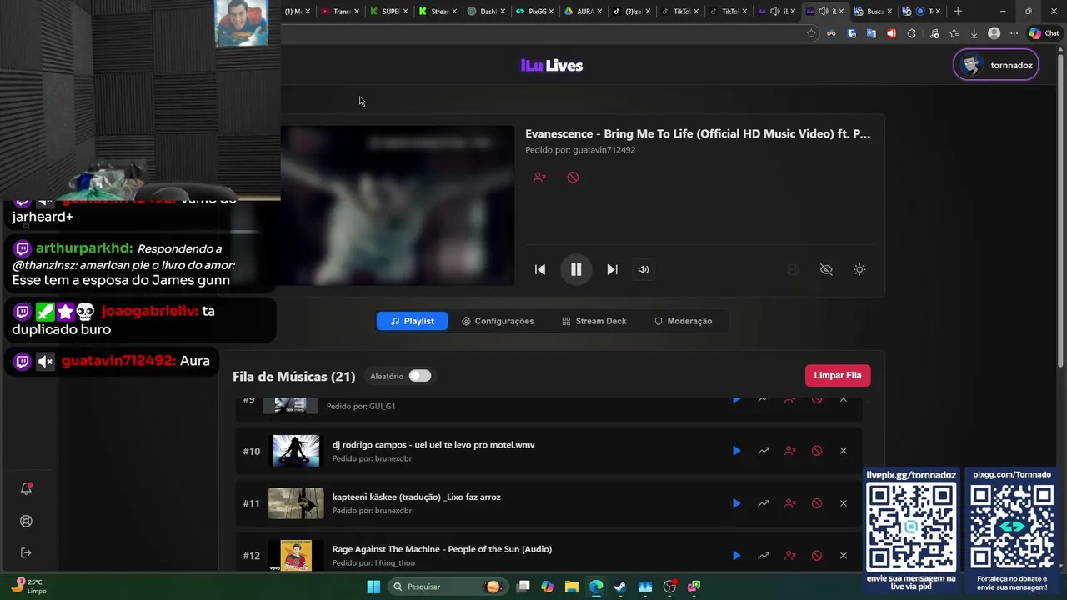Play song #11 kapteeni käskee
The width and height of the screenshot is (1067, 600).
point(736,503)
